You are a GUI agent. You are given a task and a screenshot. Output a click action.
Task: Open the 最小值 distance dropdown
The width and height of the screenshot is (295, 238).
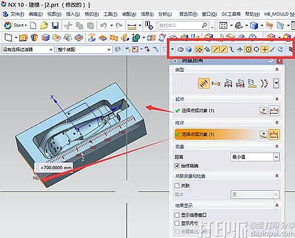[255, 157]
